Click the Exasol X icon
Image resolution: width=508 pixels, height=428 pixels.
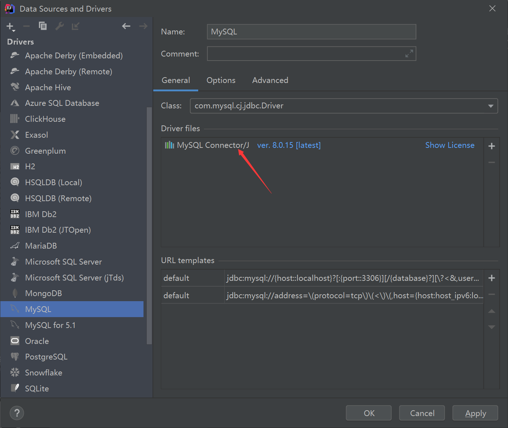point(15,135)
